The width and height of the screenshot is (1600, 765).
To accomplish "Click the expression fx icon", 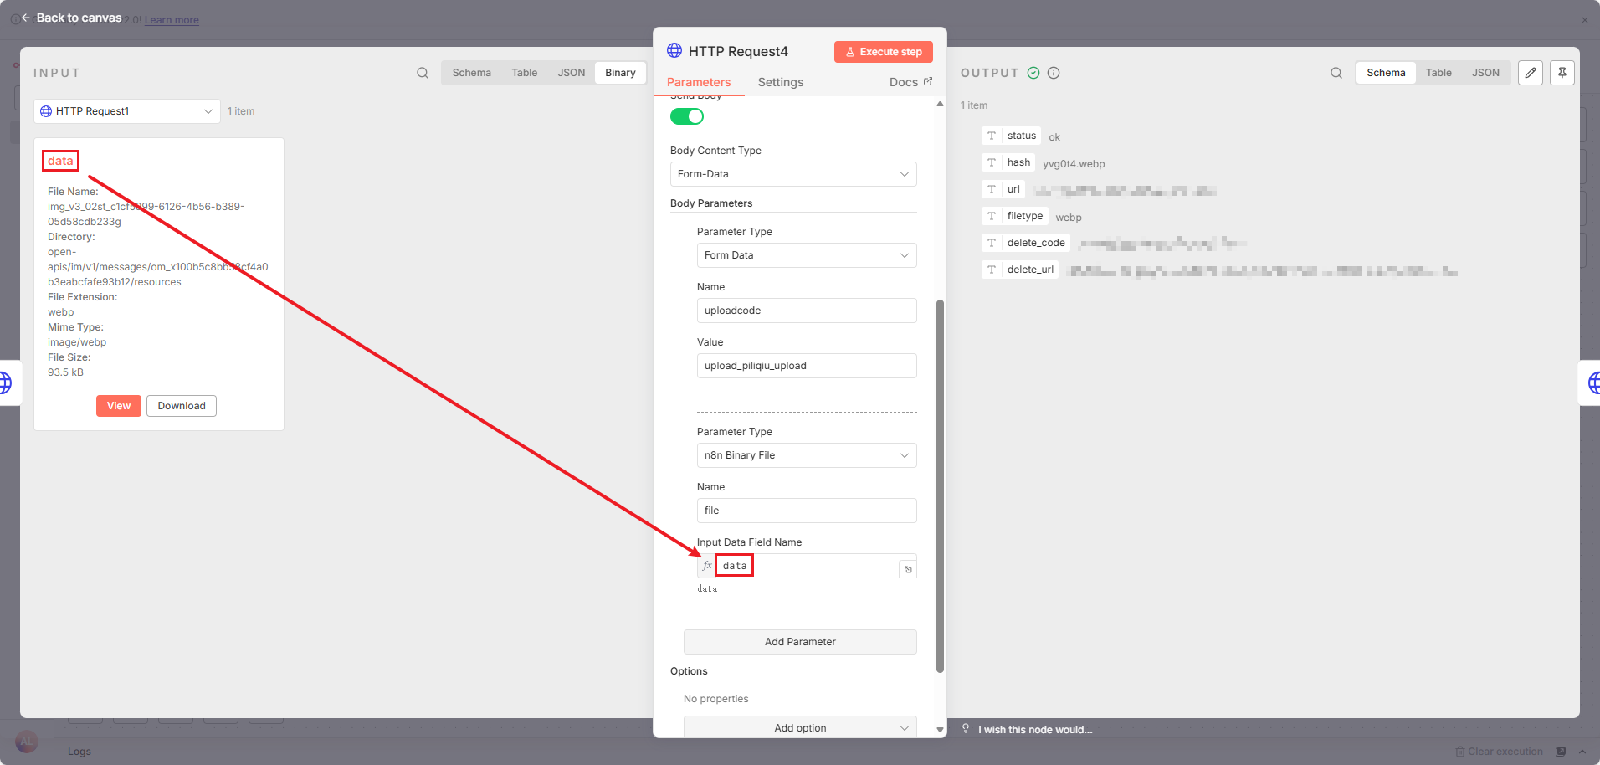I will pyautogui.click(x=707, y=566).
